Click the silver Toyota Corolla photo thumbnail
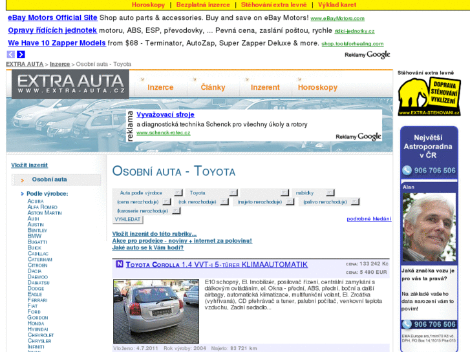Screen dimensions: 470x352 (x=156, y=311)
